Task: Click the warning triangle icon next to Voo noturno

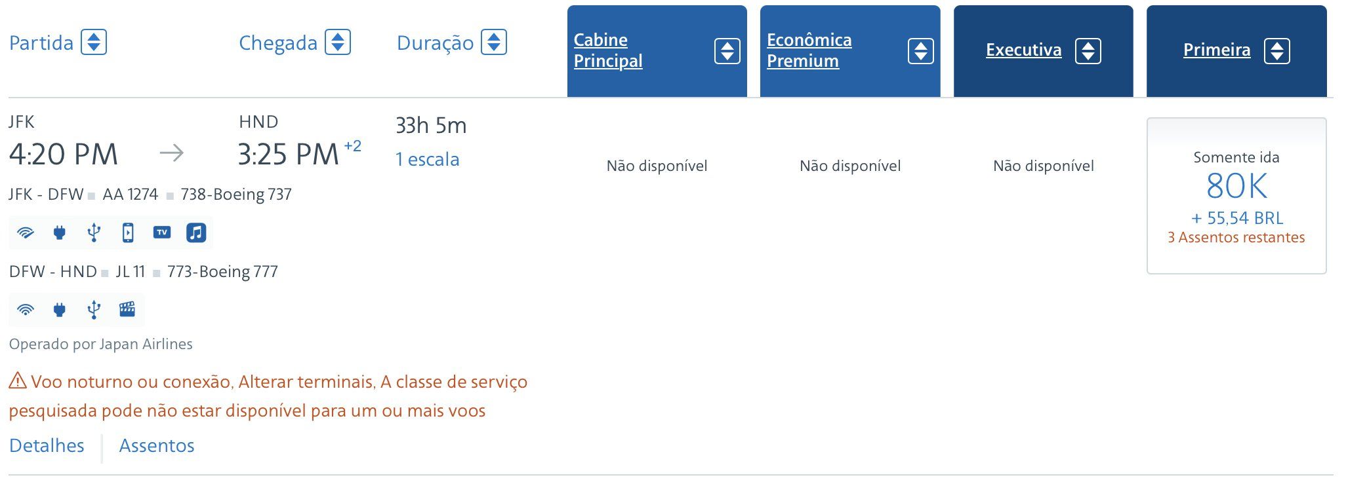Action: click(18, 380)
